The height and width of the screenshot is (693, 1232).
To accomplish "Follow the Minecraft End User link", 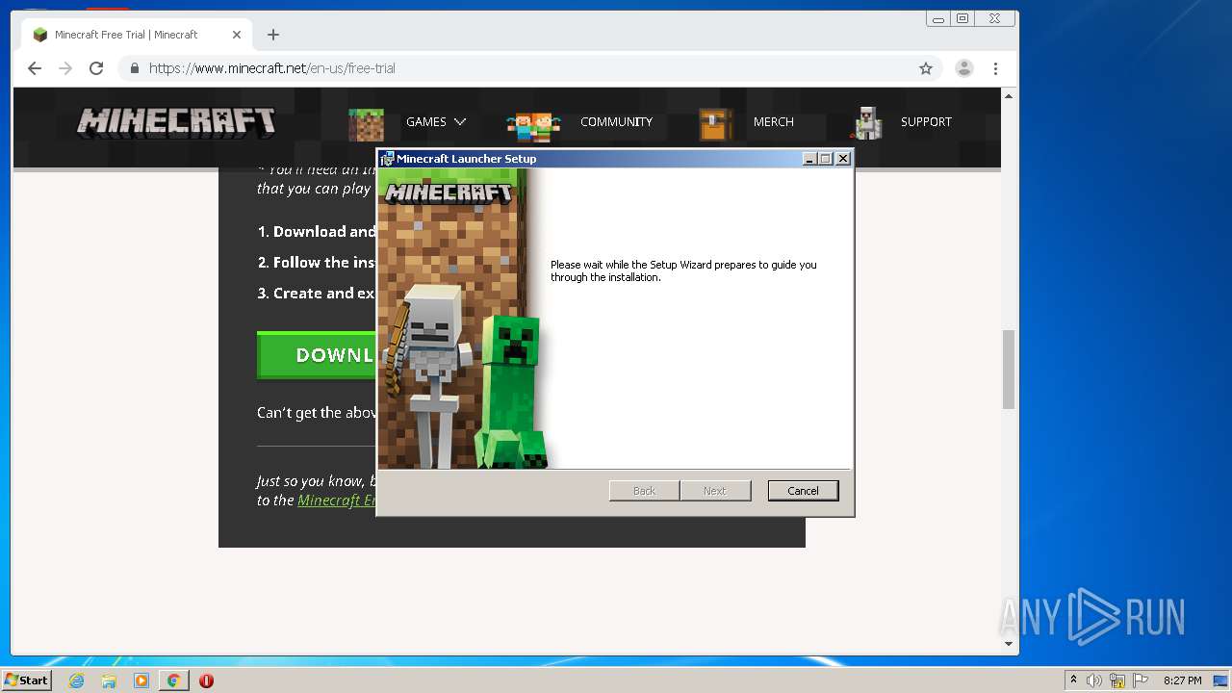I will [337, 500].
